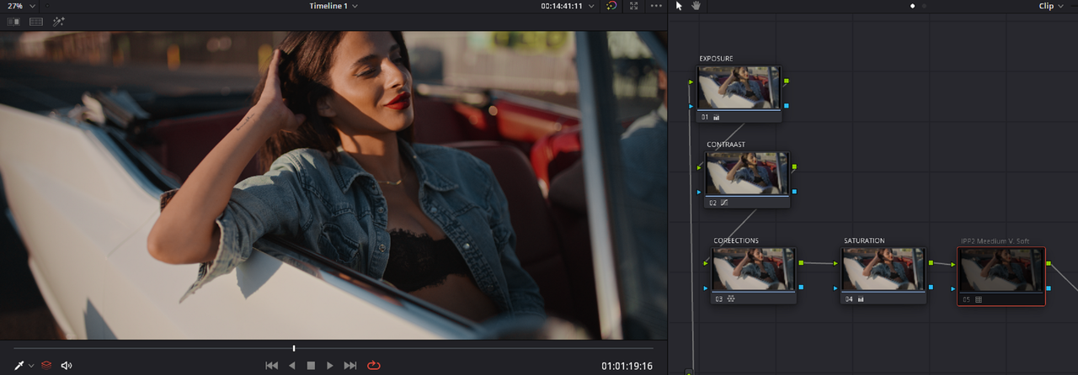The image size is (1078, 375).
Task: Click the 00:14:41:11 timecode field
Action: coord(562,6)
